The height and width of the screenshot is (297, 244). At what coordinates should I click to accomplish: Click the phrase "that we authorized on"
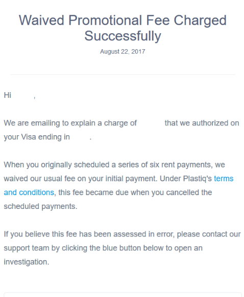coord(202,123)
